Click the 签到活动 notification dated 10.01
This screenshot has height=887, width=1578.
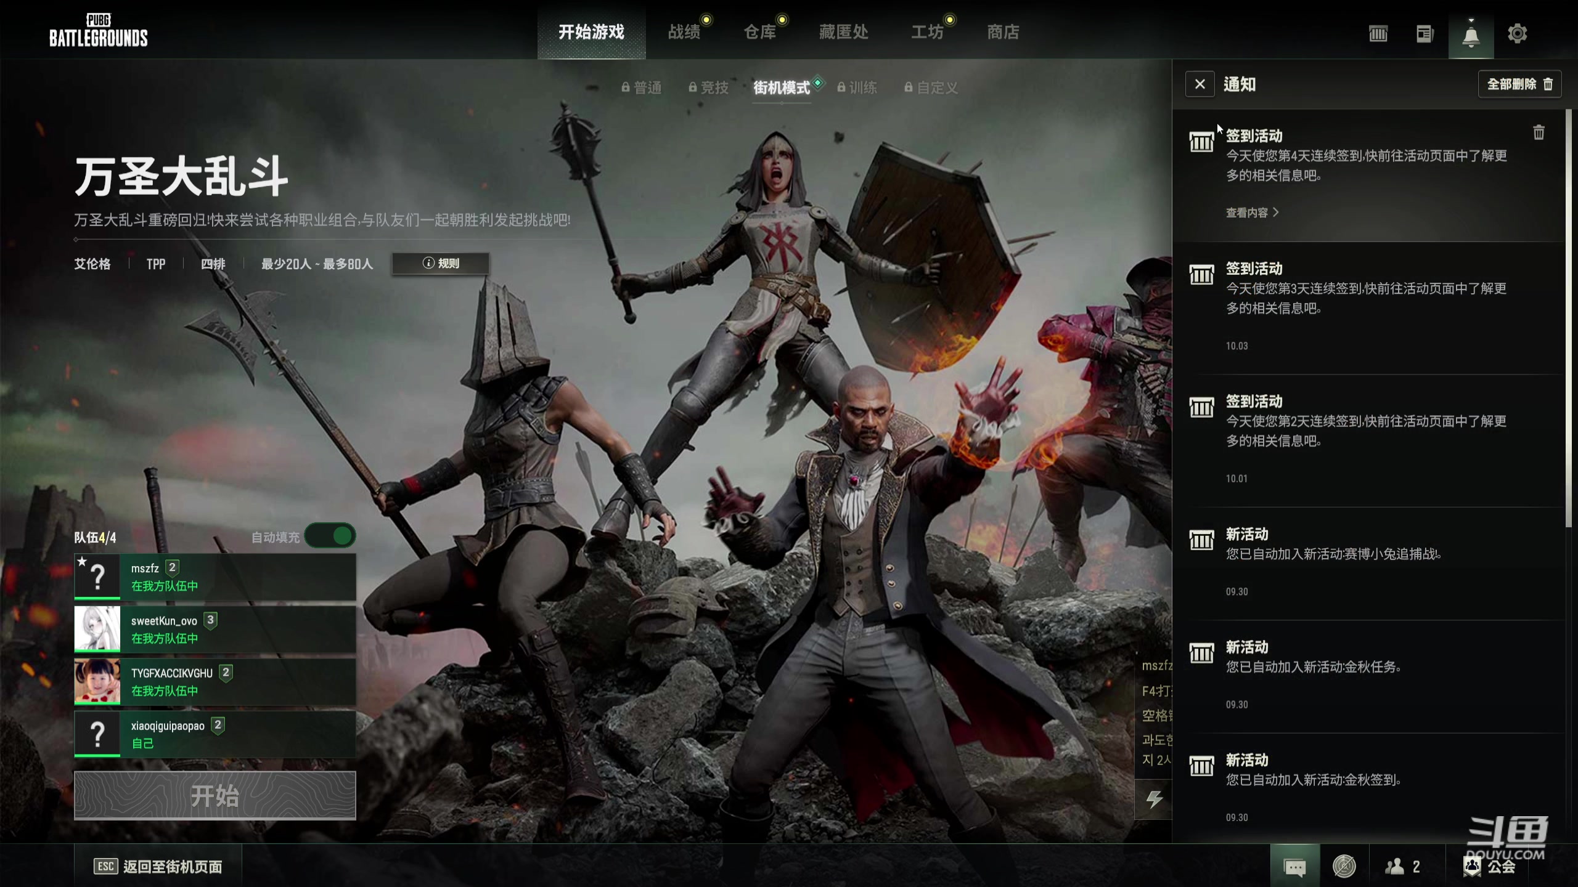pyautogui.click(x=1368, y=441)
